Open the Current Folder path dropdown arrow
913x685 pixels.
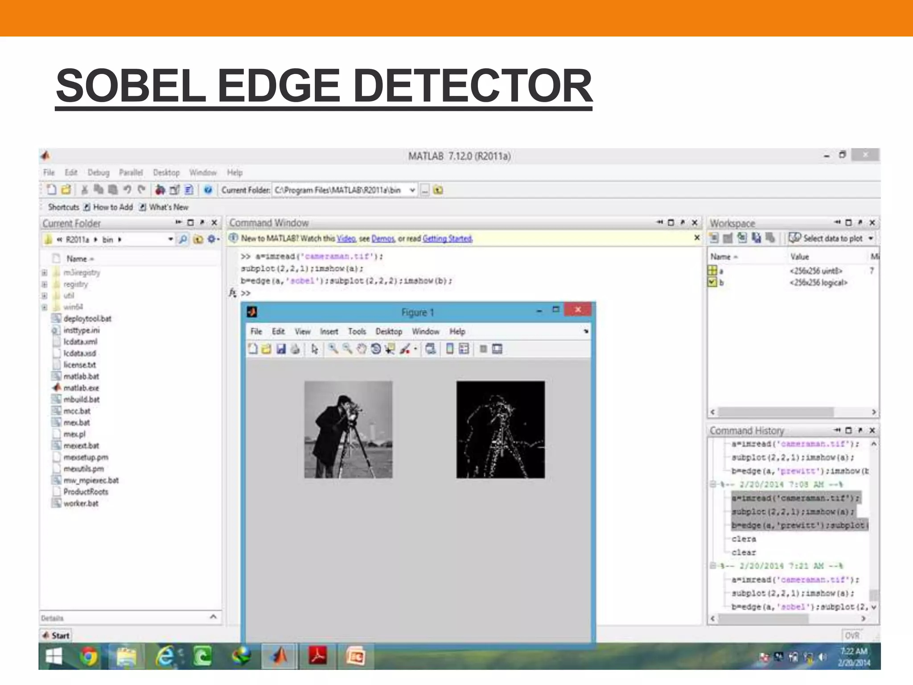pos(412,190)
